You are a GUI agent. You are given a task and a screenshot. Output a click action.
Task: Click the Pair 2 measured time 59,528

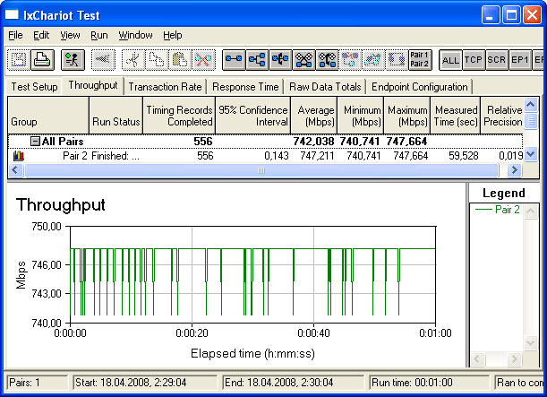click(x=463, y=156)
